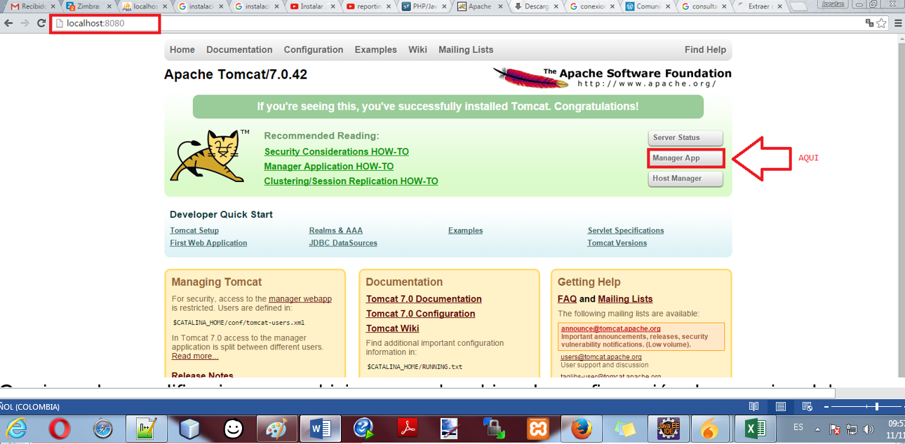905x444 pixels.
Task: Open Security Considerations HOW-TO link
Action: [x=337, y=151]
